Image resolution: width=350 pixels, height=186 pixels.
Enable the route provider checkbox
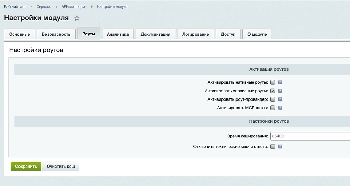tap(273, 99)
